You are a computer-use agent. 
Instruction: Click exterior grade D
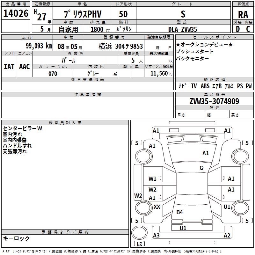(238, 29)
